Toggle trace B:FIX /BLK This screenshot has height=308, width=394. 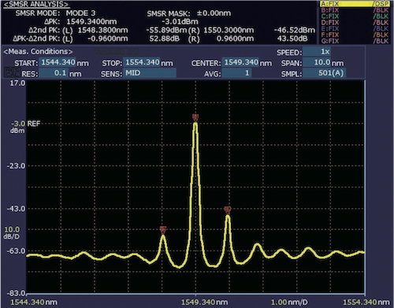[x=355, y=10]
